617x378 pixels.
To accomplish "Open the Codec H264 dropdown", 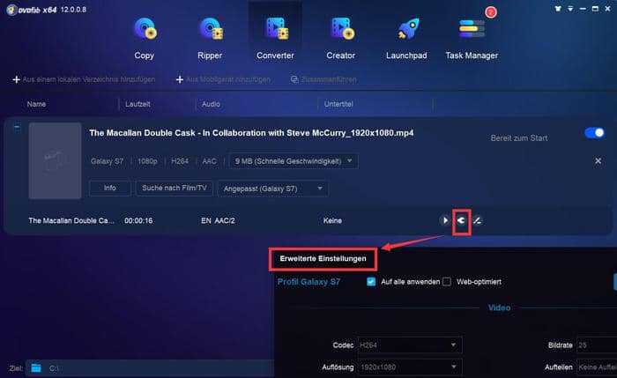I will pos(410,345).
